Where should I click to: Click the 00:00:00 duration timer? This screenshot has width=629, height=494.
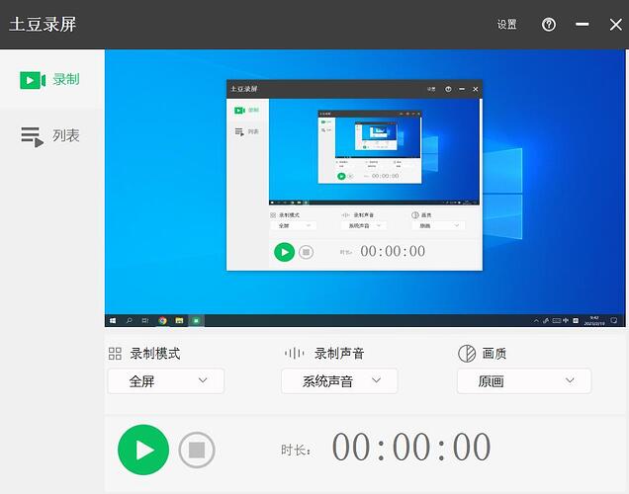(x=411, y=447)
